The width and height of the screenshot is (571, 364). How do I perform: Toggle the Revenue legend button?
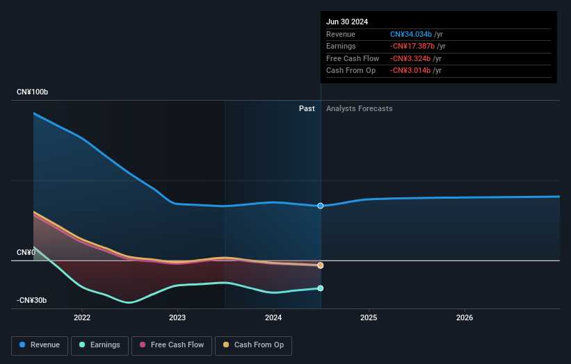40,345
